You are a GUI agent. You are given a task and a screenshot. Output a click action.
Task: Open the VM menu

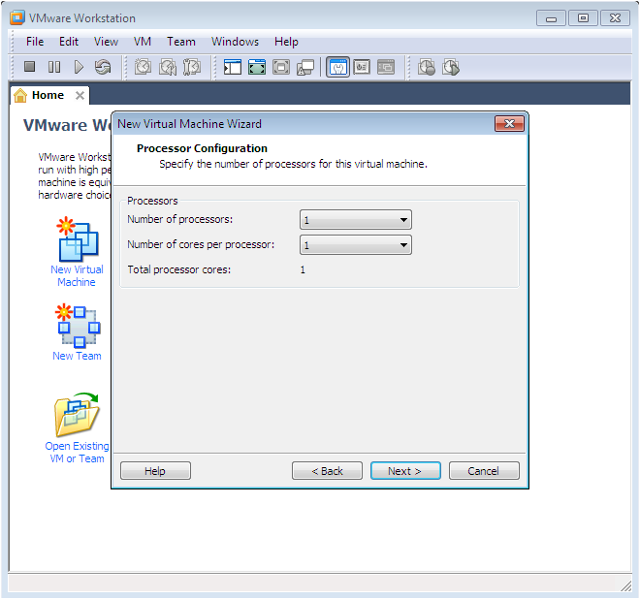143,42
